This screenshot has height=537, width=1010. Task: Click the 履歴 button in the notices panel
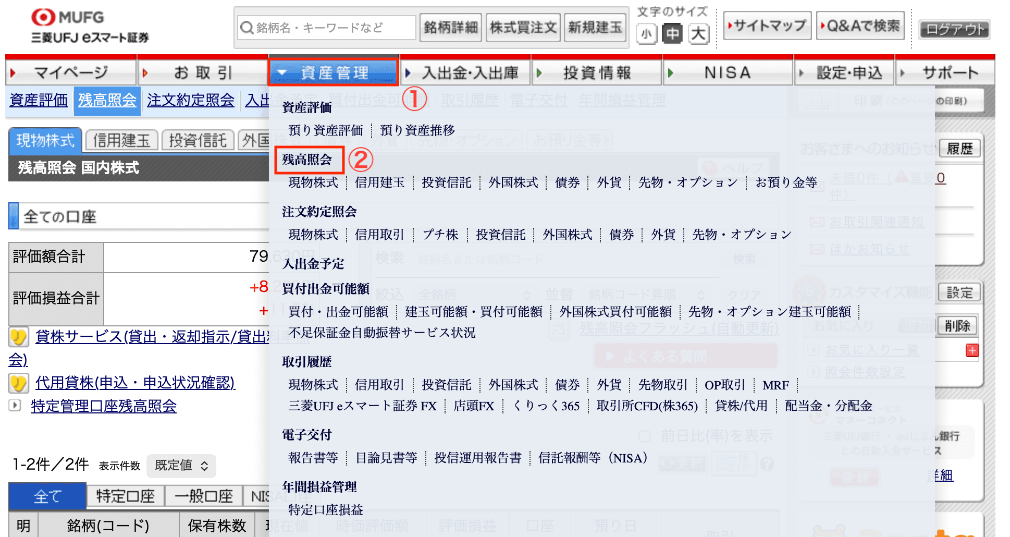pyautogui.click(x=959, y=149)
